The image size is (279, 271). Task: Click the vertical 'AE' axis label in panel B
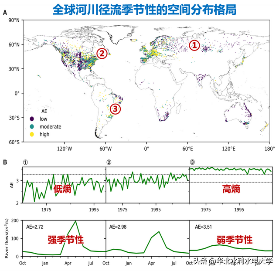coord(12,185)
